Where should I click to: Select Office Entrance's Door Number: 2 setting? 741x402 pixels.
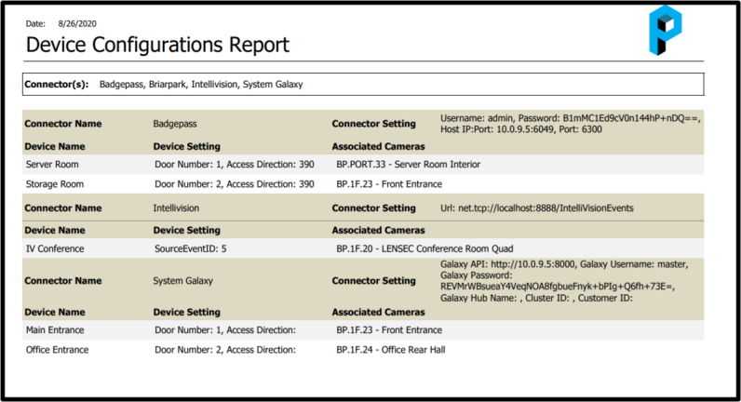[225, 350]
